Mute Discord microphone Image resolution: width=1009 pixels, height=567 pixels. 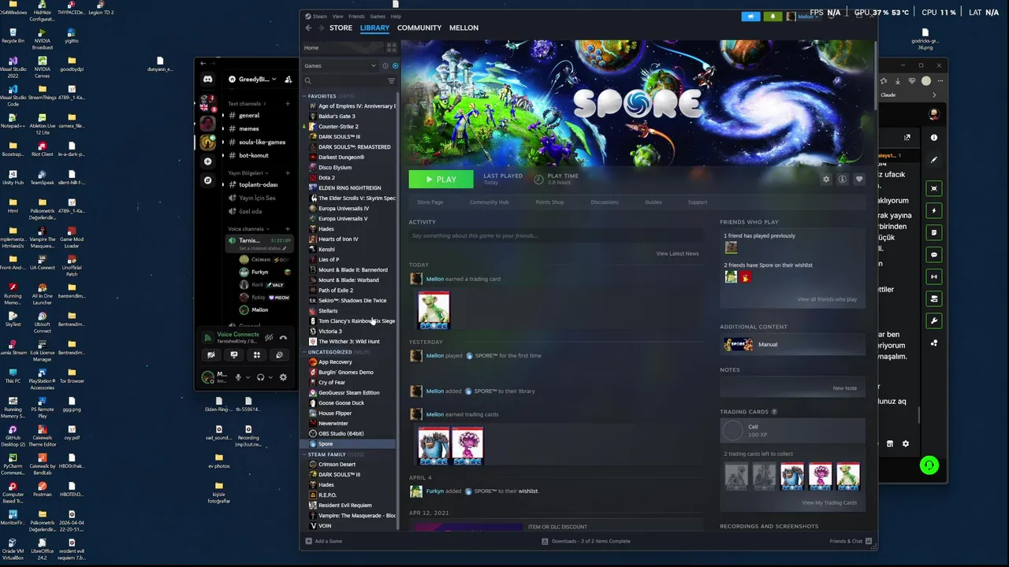click(x=238, y=377)
